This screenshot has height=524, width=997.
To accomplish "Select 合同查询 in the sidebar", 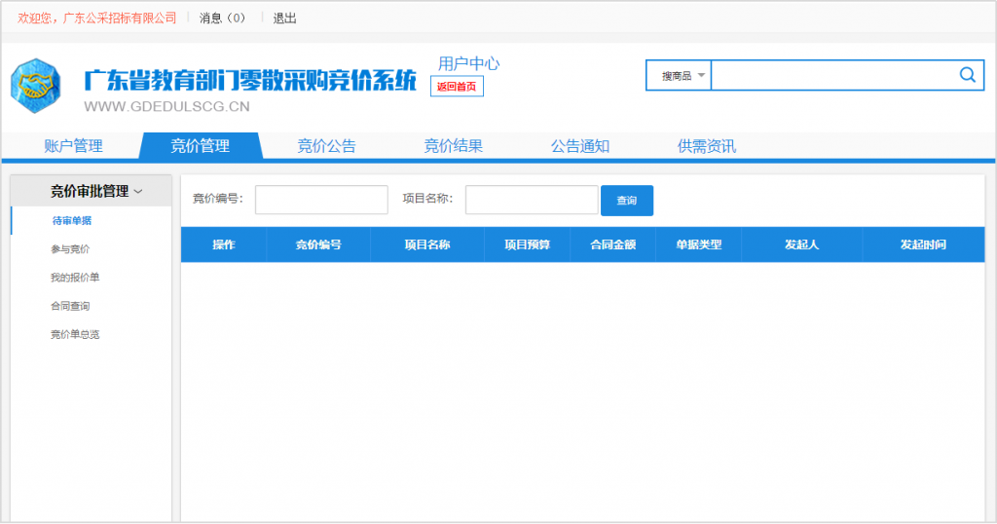I will [70, 306].
